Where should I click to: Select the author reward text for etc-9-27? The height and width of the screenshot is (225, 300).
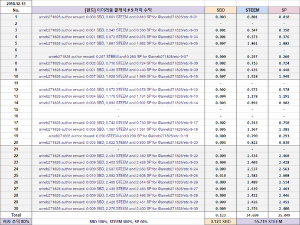pyautogui.click(x=118, y=189)
